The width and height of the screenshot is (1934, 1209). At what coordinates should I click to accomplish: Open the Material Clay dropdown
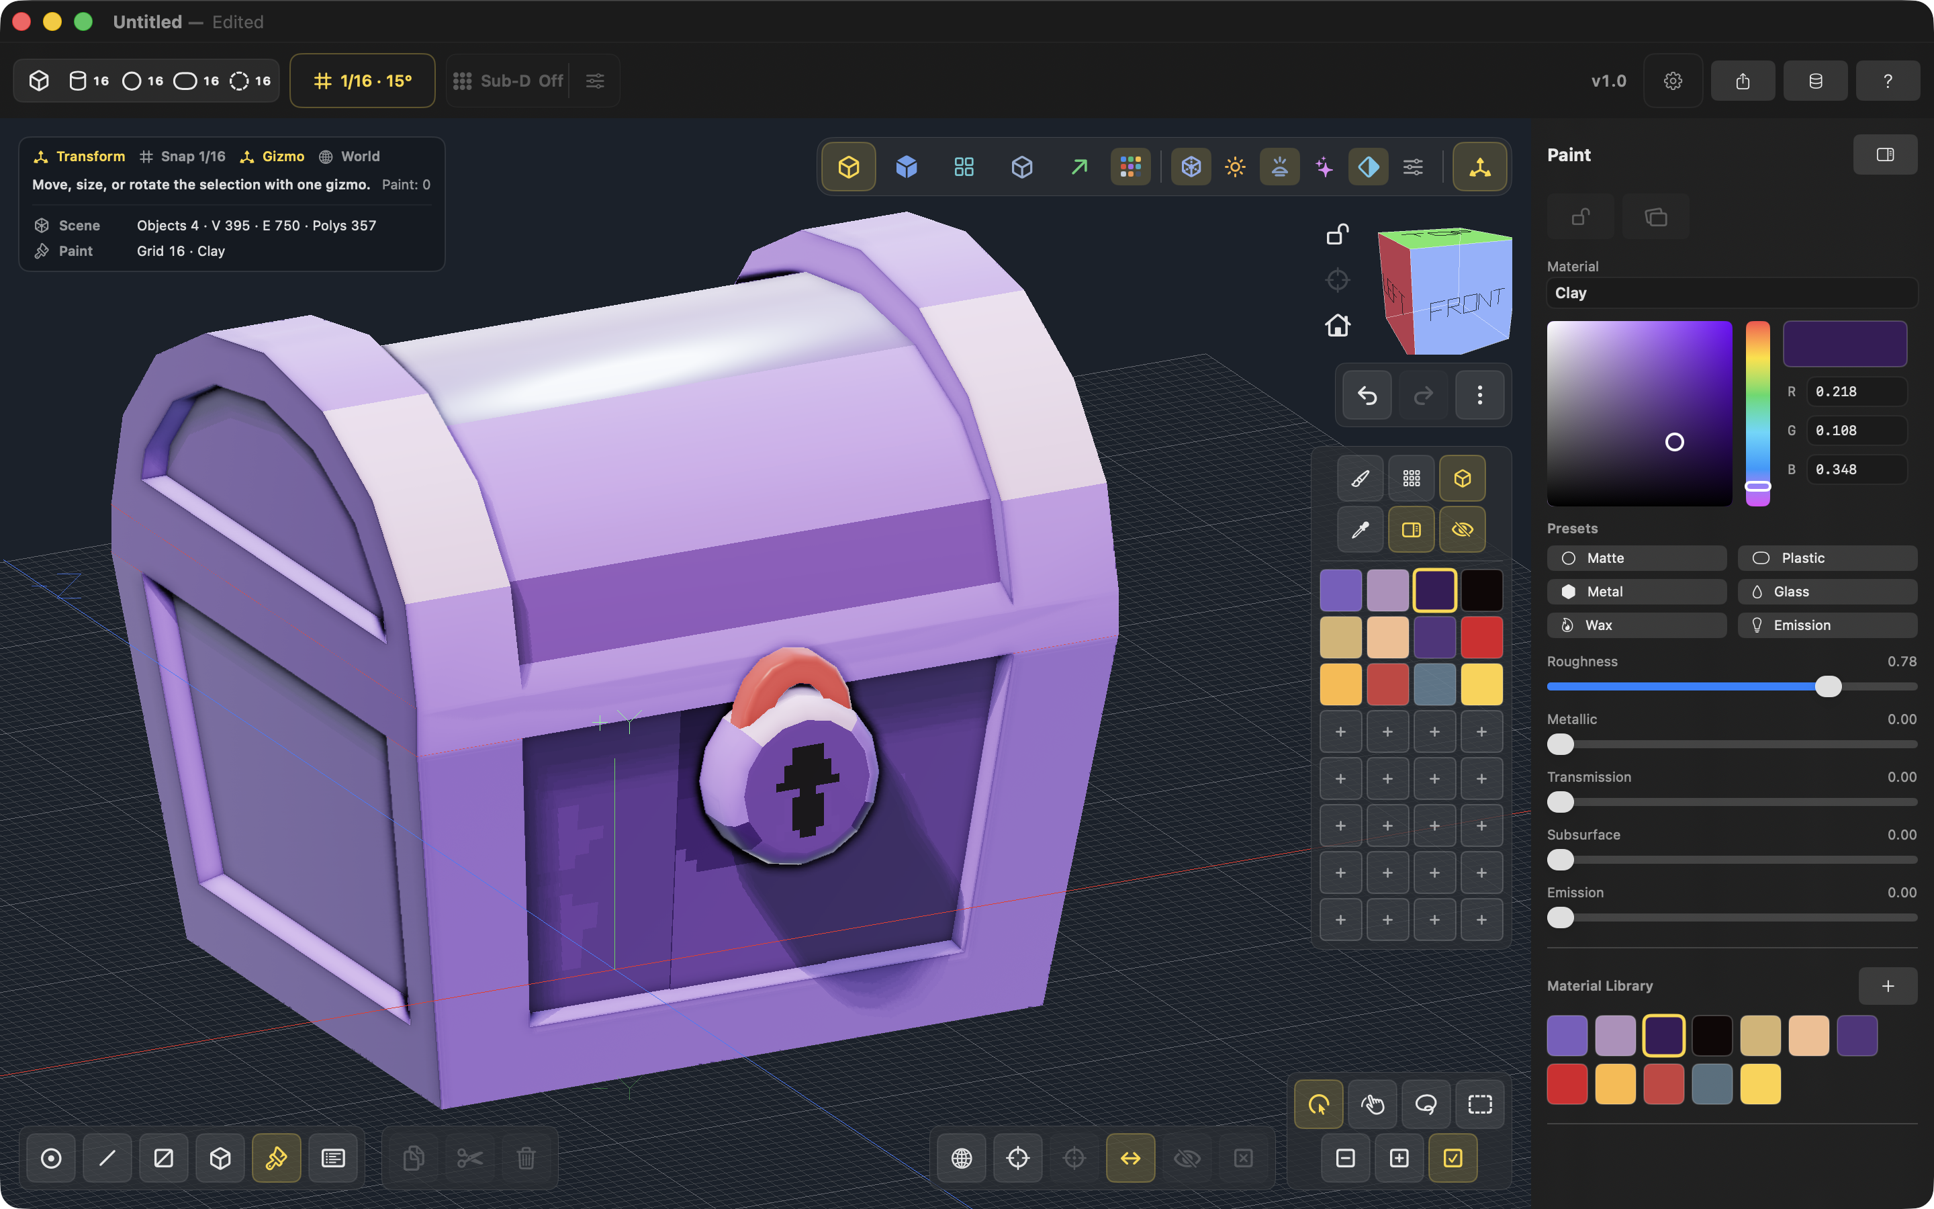pos(1732,294)
